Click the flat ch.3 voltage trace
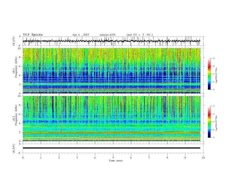Screen dimensions: 229x177 coord(111,148)
